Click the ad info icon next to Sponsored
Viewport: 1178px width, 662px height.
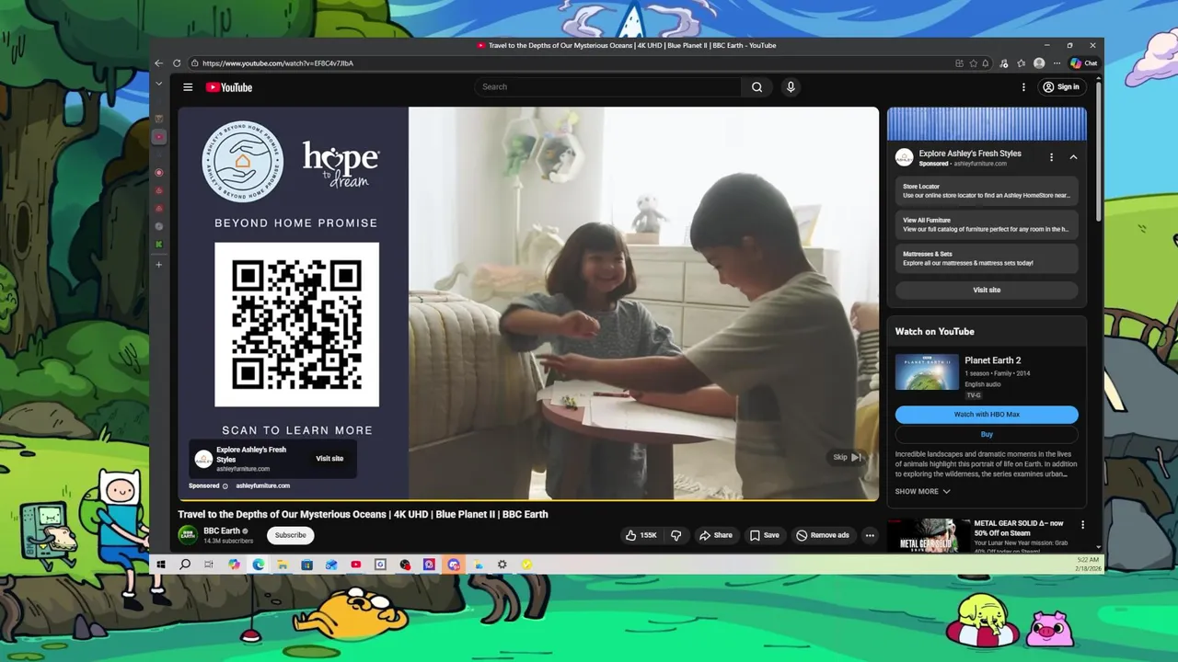point(225,486)
